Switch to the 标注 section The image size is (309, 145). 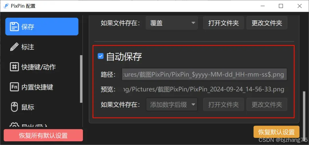click(x=42, y=47)
